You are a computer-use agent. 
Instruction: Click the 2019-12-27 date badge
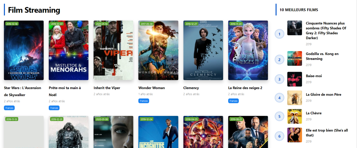(191, 24)
